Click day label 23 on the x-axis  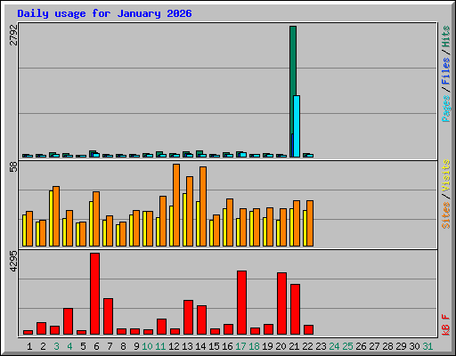tap(321, 346)
